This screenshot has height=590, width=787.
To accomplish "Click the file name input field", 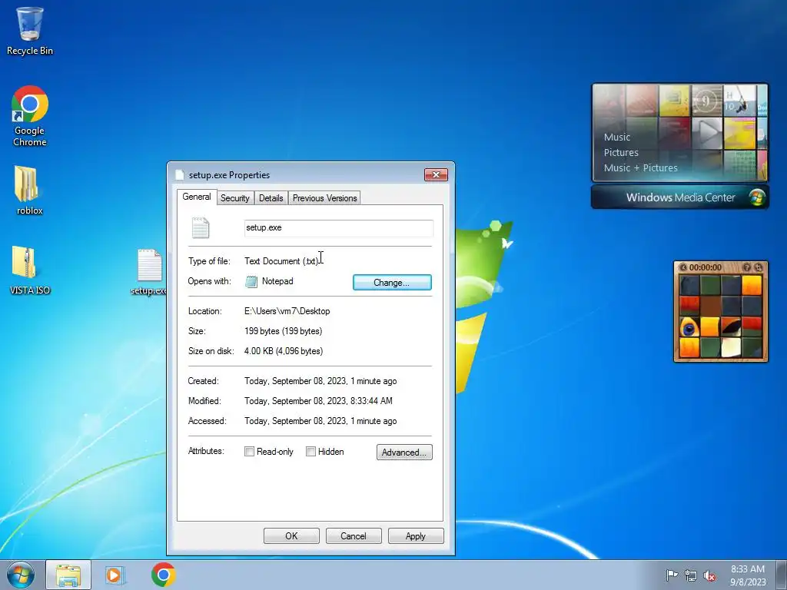I will click(339, 227).
